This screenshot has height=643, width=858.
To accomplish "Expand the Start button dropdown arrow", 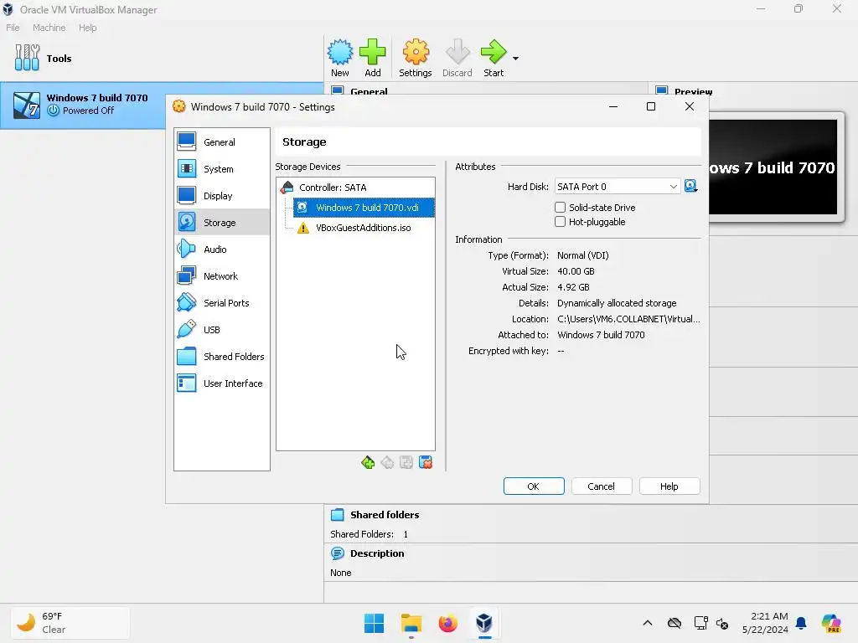I will 515,58.
